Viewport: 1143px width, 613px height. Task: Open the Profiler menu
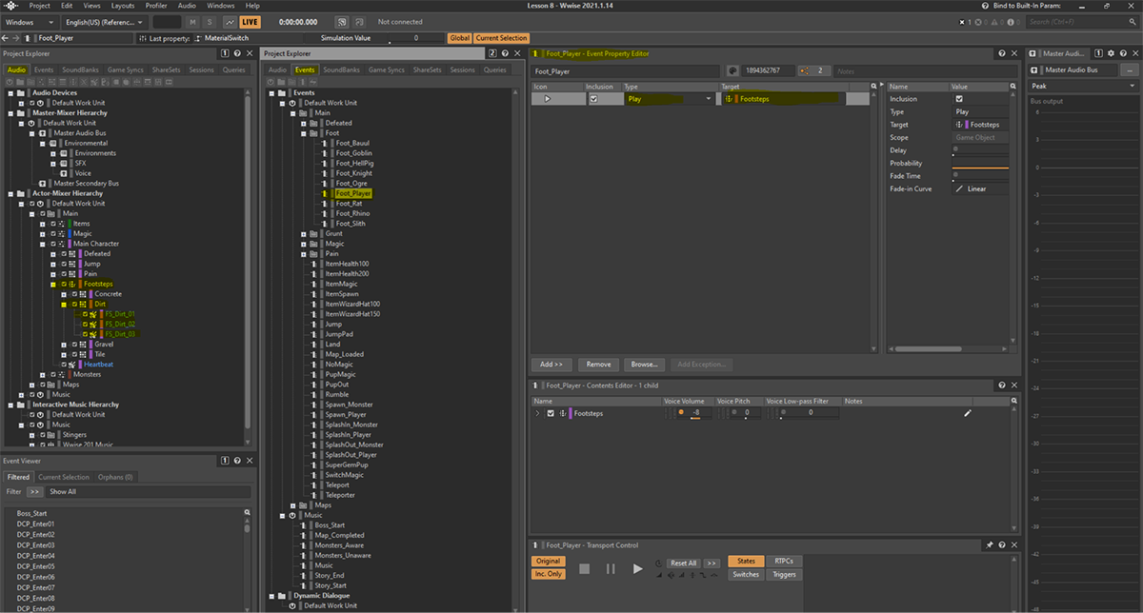pyautogui.click(x=156, y=6)
